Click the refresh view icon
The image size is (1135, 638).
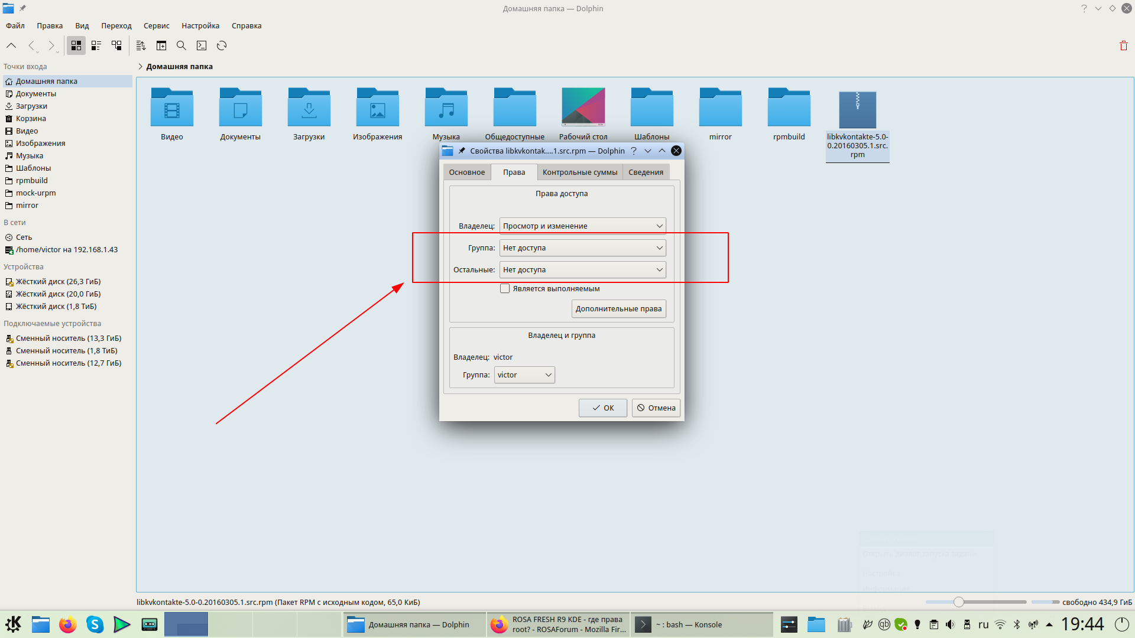(222, 45)
